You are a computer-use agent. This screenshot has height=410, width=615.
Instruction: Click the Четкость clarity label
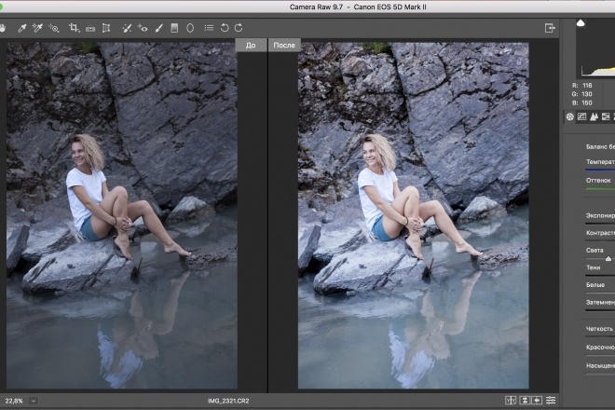coord(599,329)
